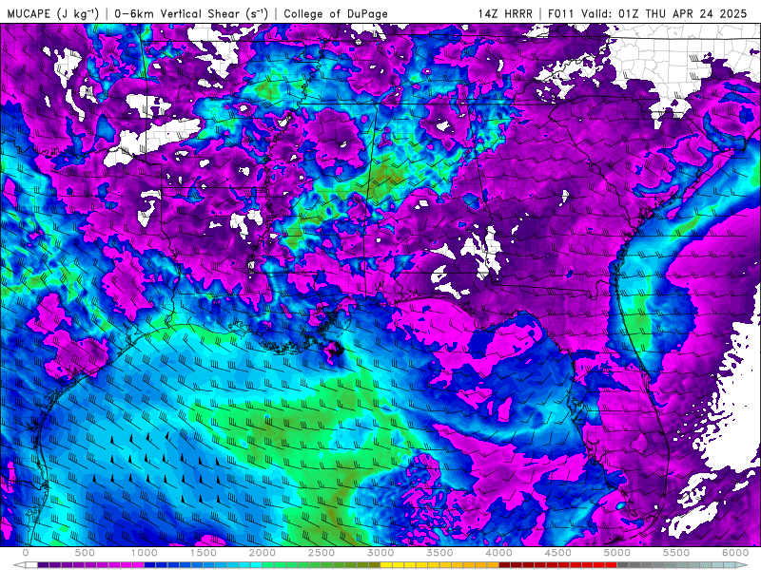Screen dimensions: 761x570
Task: Click the 4000 value on the color scale
Action: pyautogui.click(x=498, y=553)
